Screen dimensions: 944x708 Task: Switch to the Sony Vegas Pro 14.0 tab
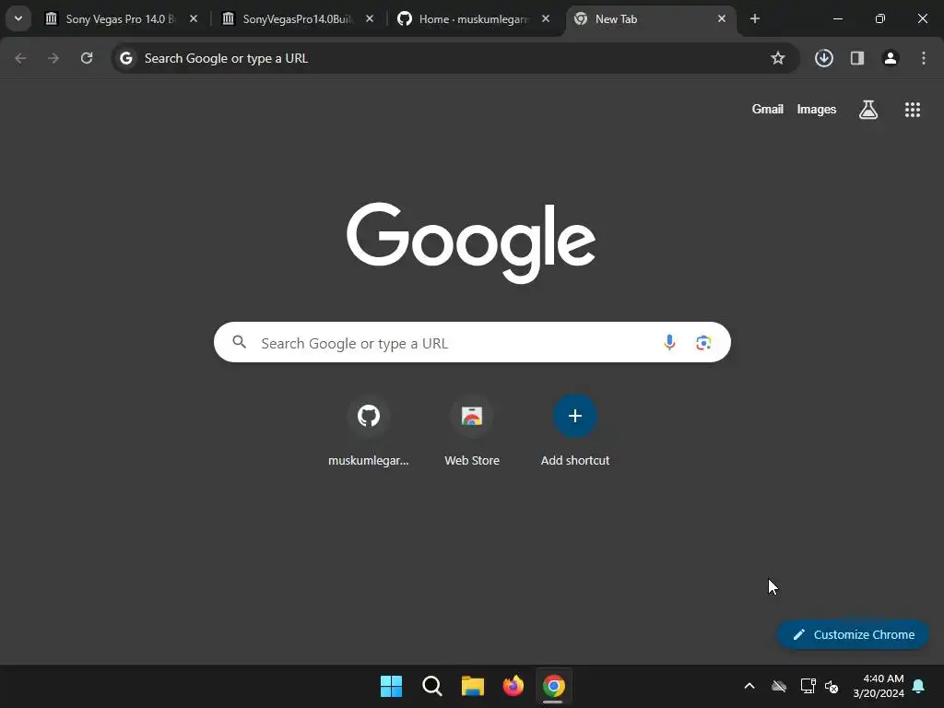coord(121,18)
